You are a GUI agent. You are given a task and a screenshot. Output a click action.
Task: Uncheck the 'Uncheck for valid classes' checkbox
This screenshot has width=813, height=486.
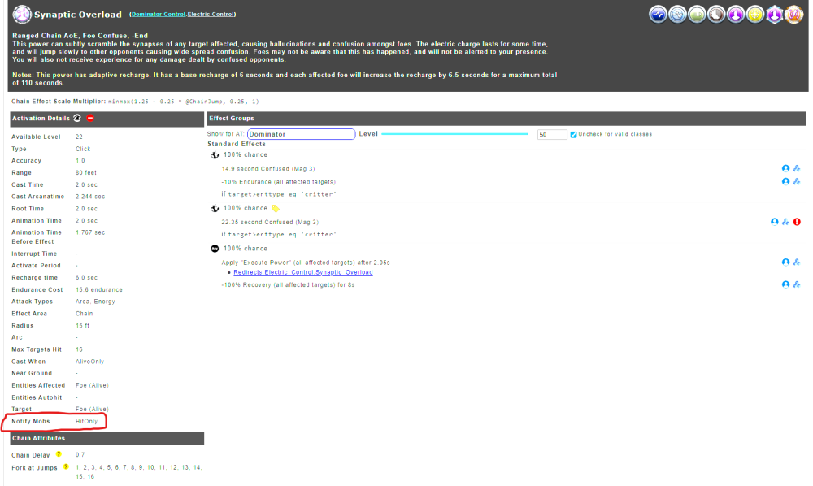pyautogui.click(x=574, y=134)
